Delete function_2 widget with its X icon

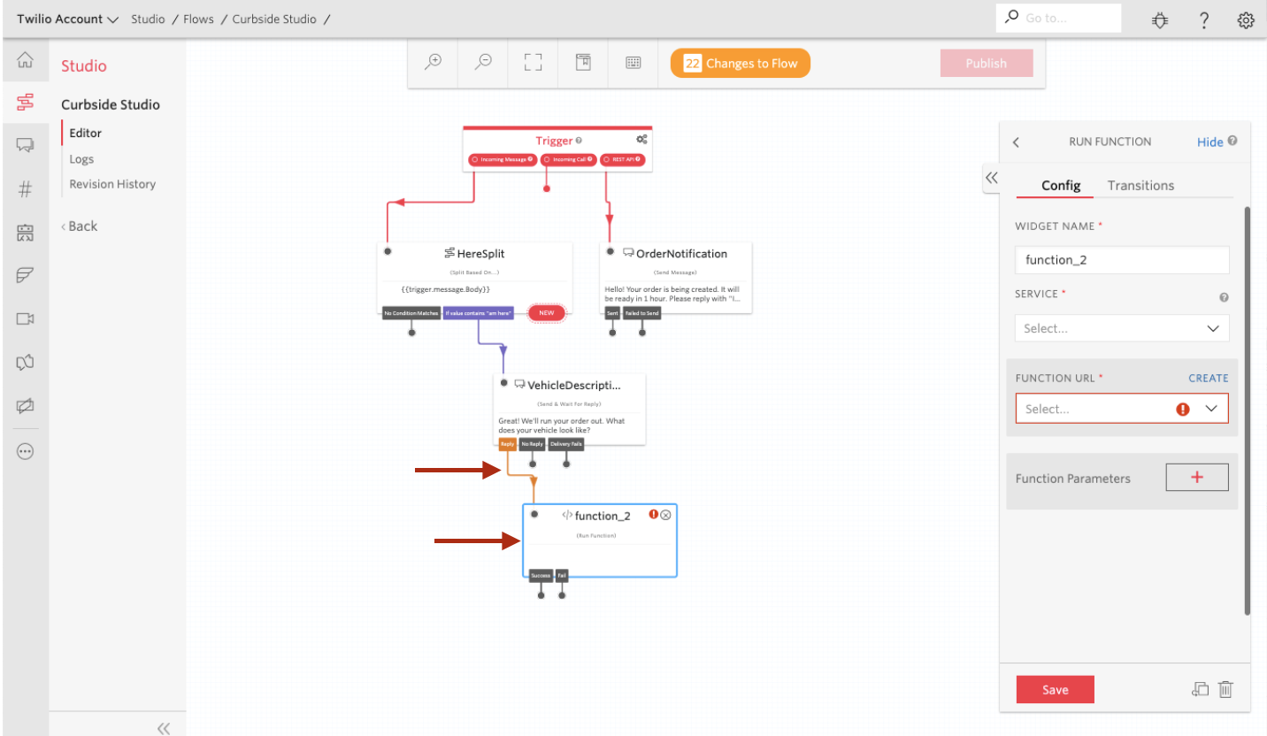(x=666, y=515)
